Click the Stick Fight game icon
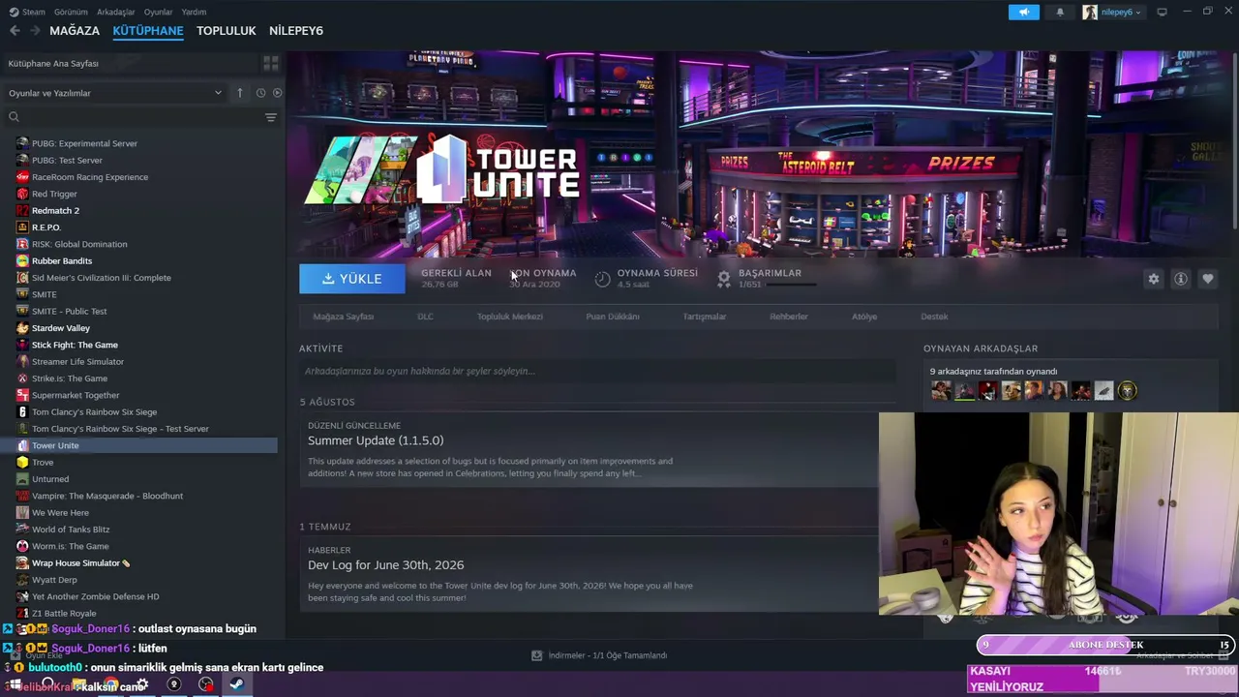 [x=22, y=345]
